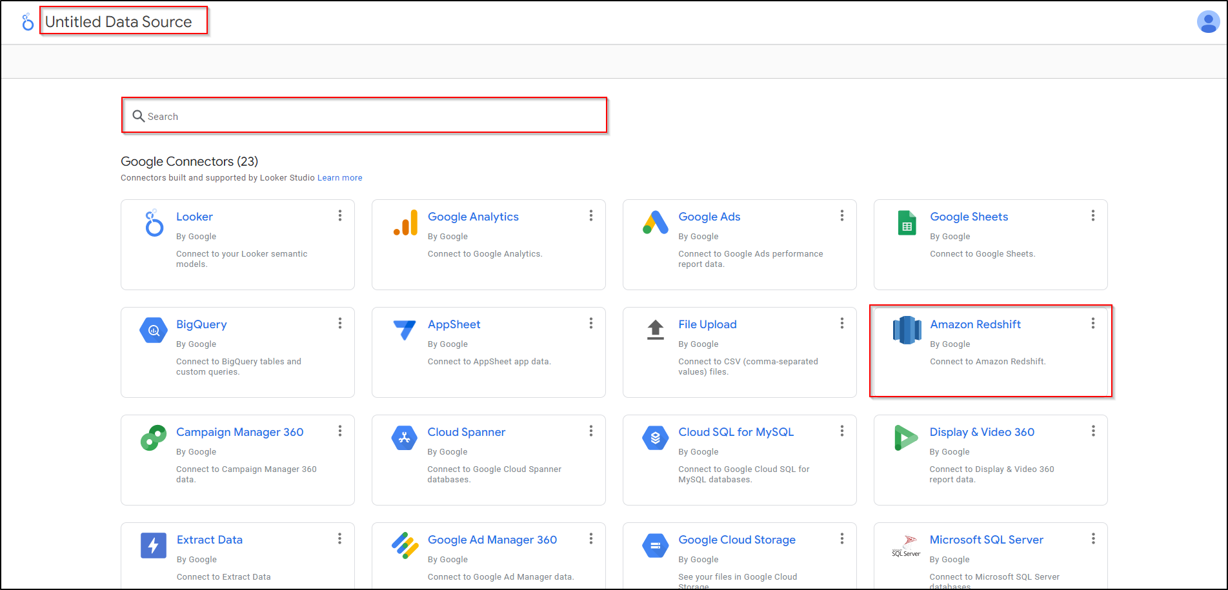Viewport: 1228px width, 590px height.
Task: Click 'Connect to Google Sheets.' description
Action: [x=982, y=254]
